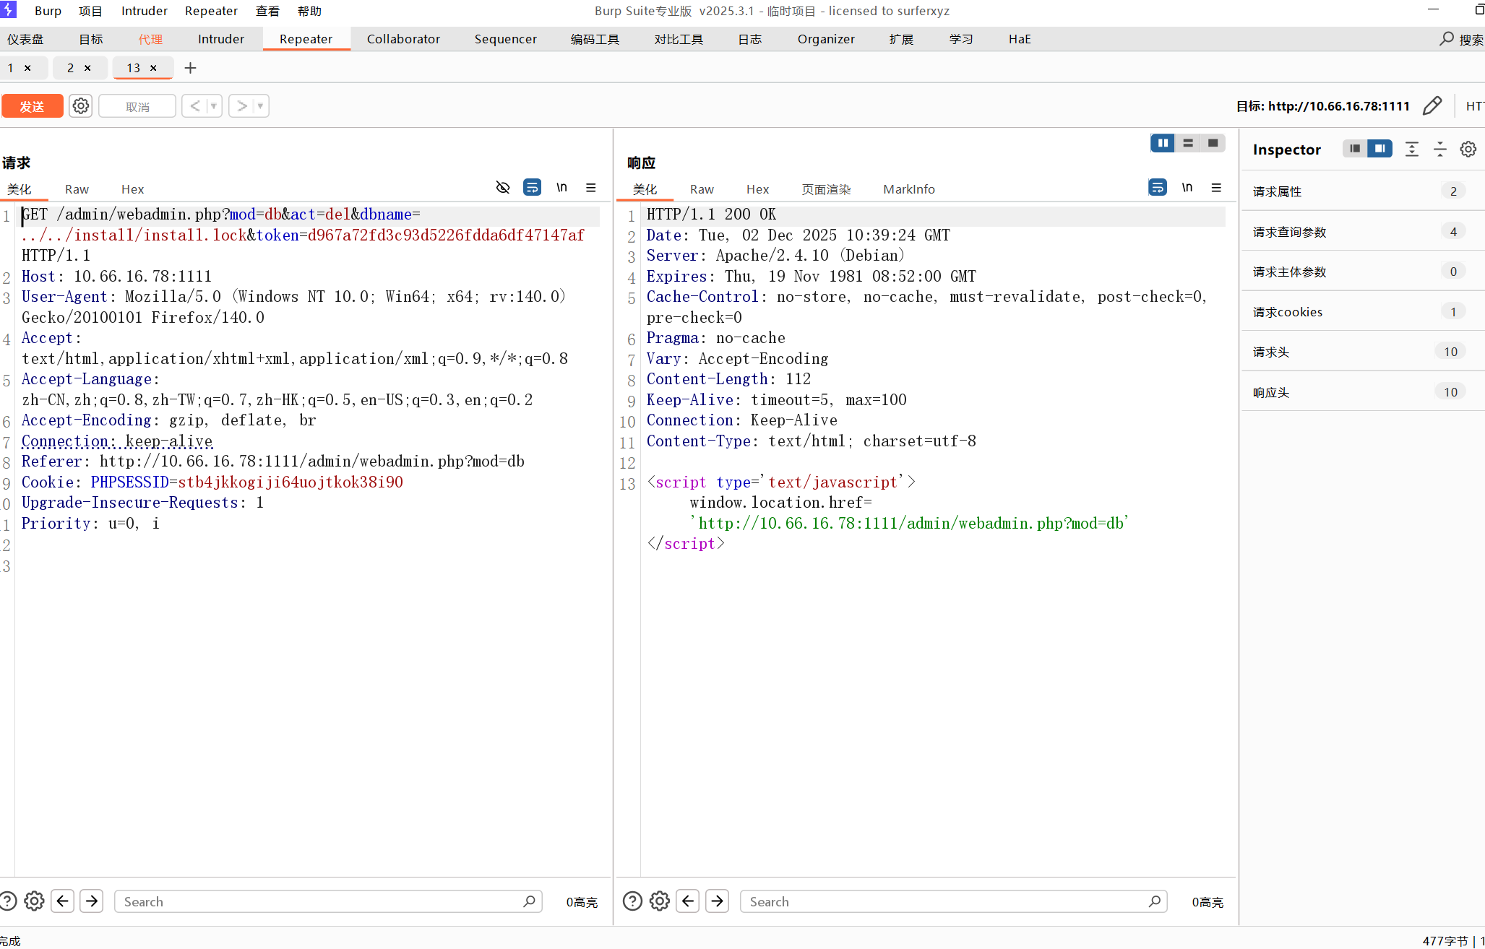Open Inspector settings gear icon

1468,149
